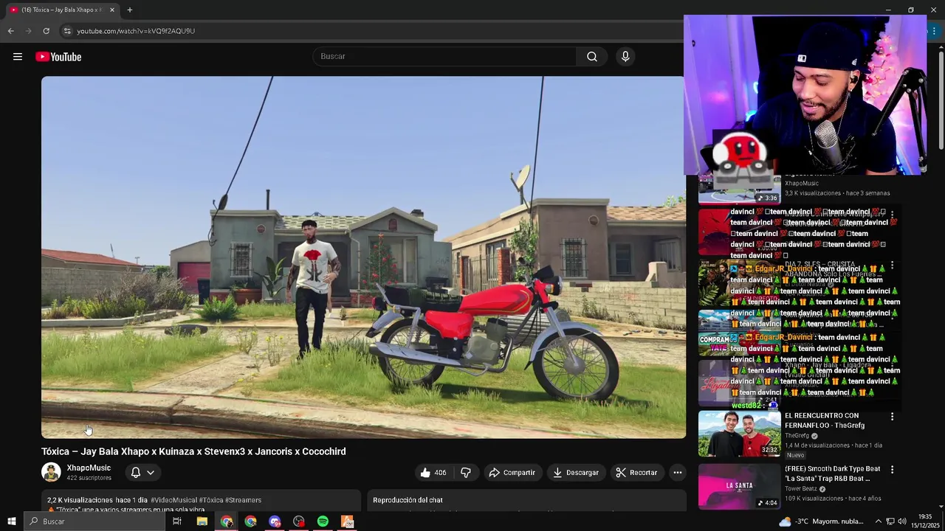The image size is (945, 531).
Task: Pause the Tóxica video by clicking player
Action: click(363, 257)
